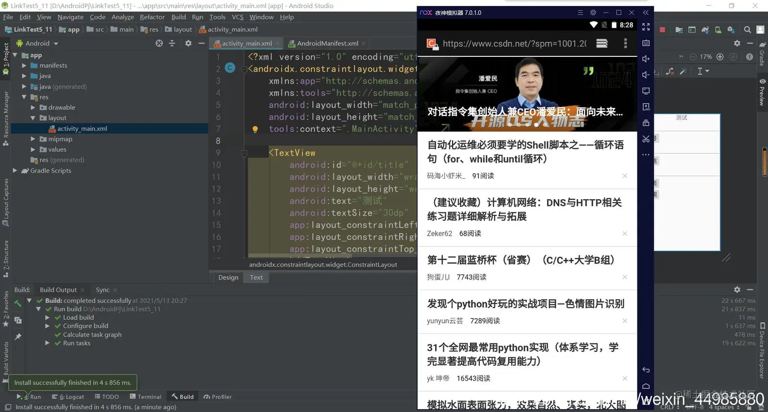This screenshot has height=412, width=768.
Task: Collapse the app module node
Action: 15,55
